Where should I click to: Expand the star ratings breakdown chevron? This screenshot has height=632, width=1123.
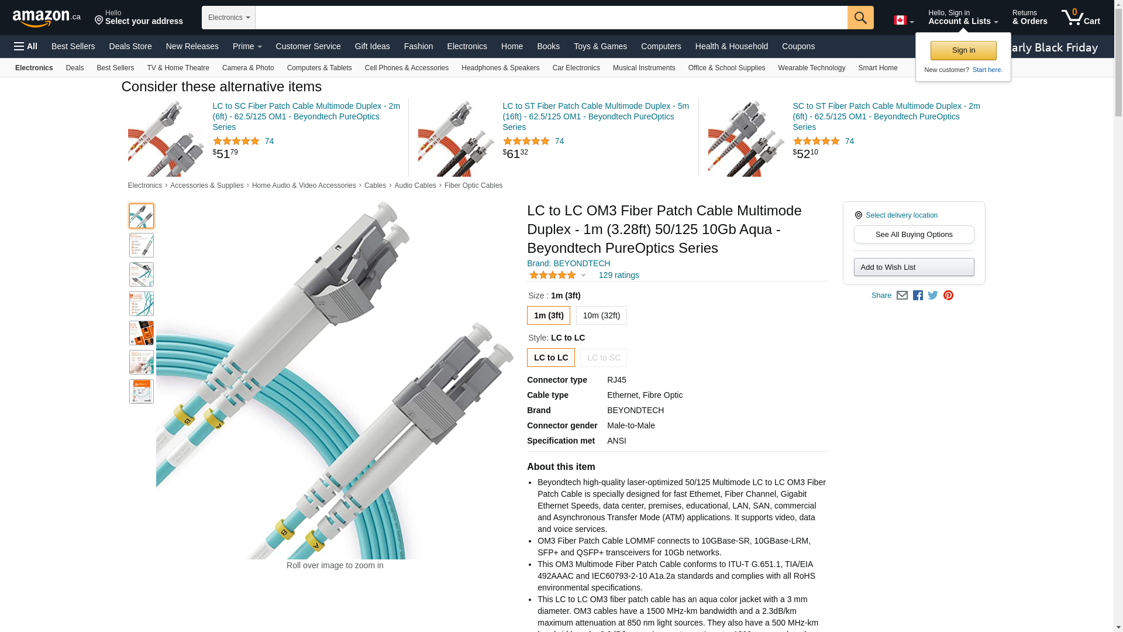tap(583, 275)
